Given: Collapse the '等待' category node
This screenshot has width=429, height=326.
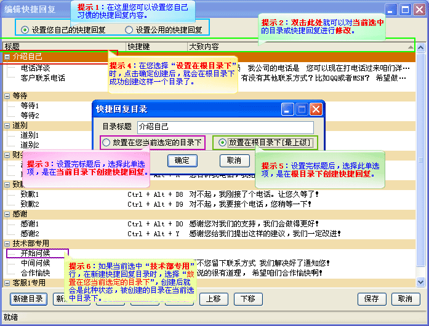Looking at the screenshot, I should tap(7, 96).
